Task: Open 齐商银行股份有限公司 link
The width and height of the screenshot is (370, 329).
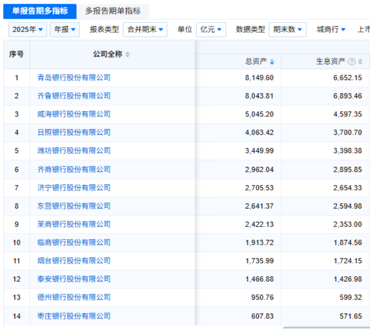Action: click(x=74, y=170)
